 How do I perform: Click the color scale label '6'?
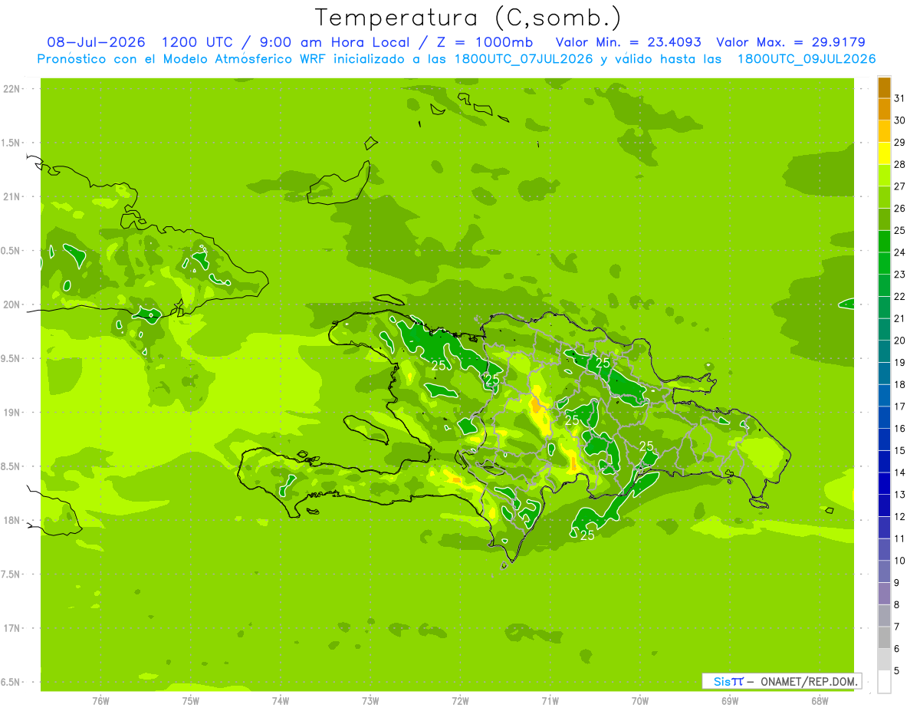click(897, 649)
